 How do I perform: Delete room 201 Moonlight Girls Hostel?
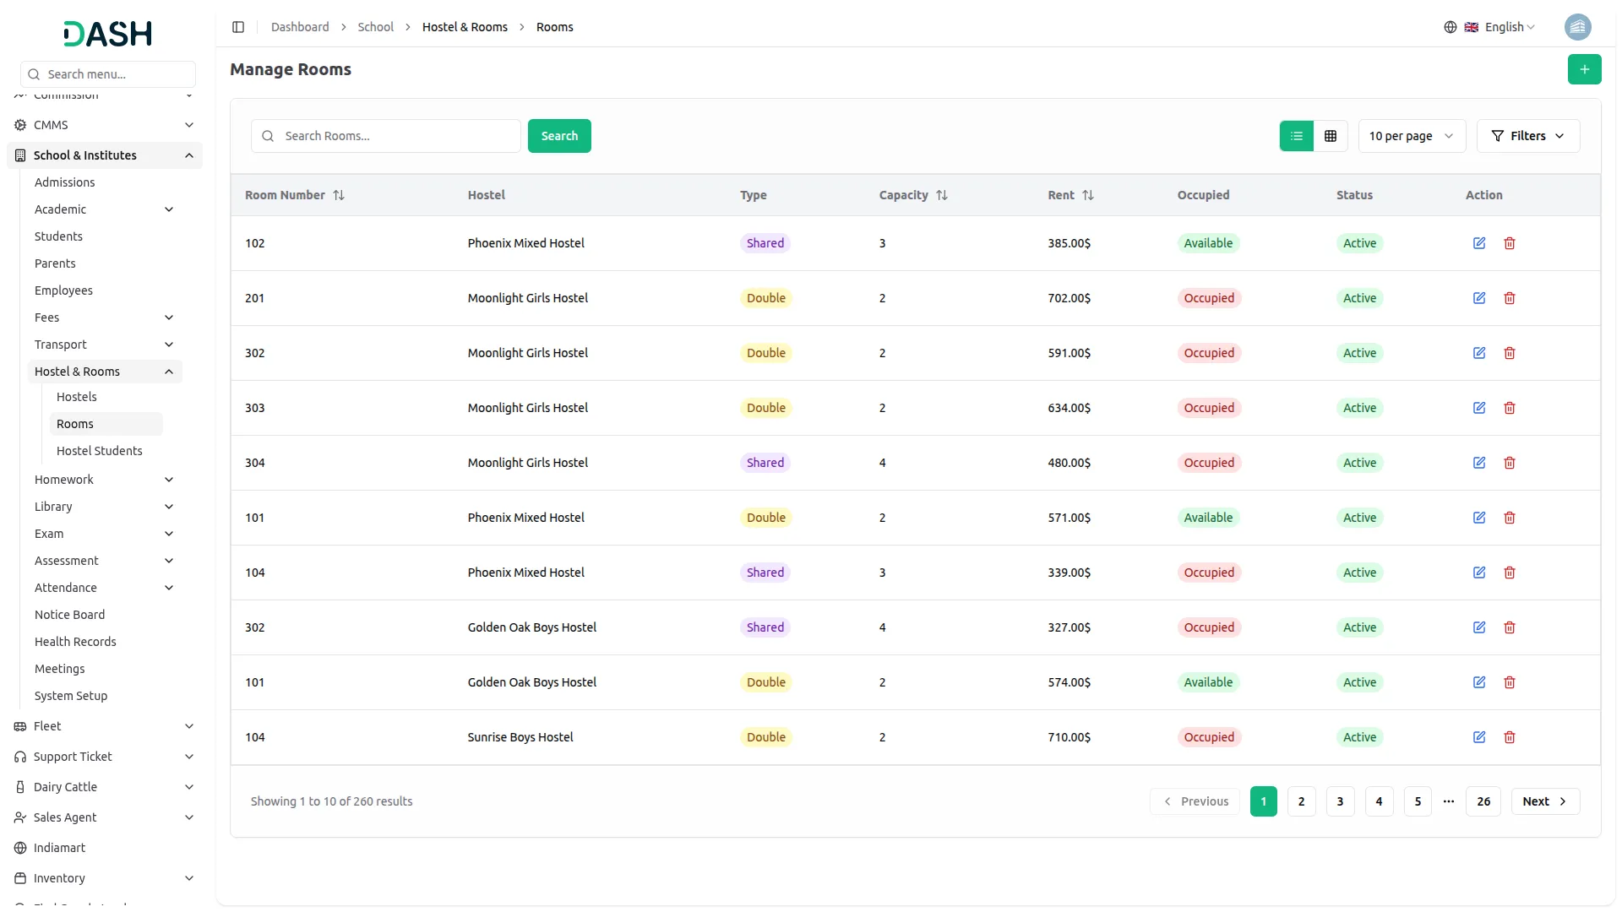1510,298
